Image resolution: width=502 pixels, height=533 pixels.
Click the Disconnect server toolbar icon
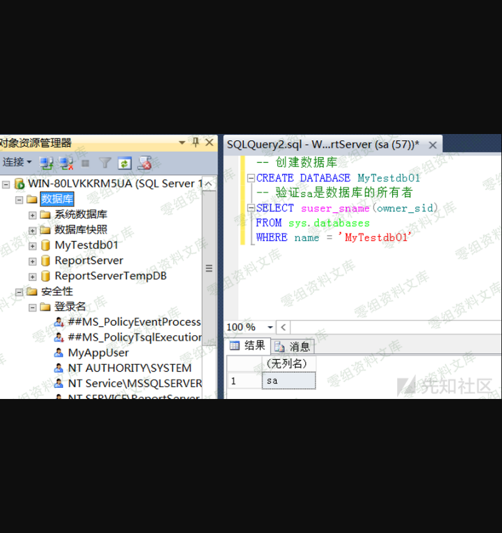click(x=66, y=163)
